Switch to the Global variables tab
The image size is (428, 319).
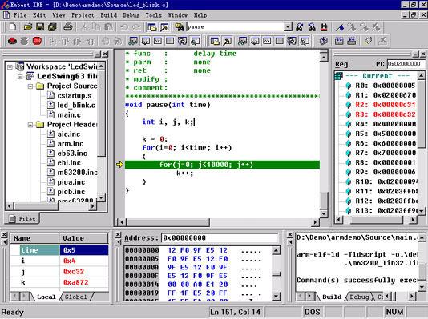point(75,297)
